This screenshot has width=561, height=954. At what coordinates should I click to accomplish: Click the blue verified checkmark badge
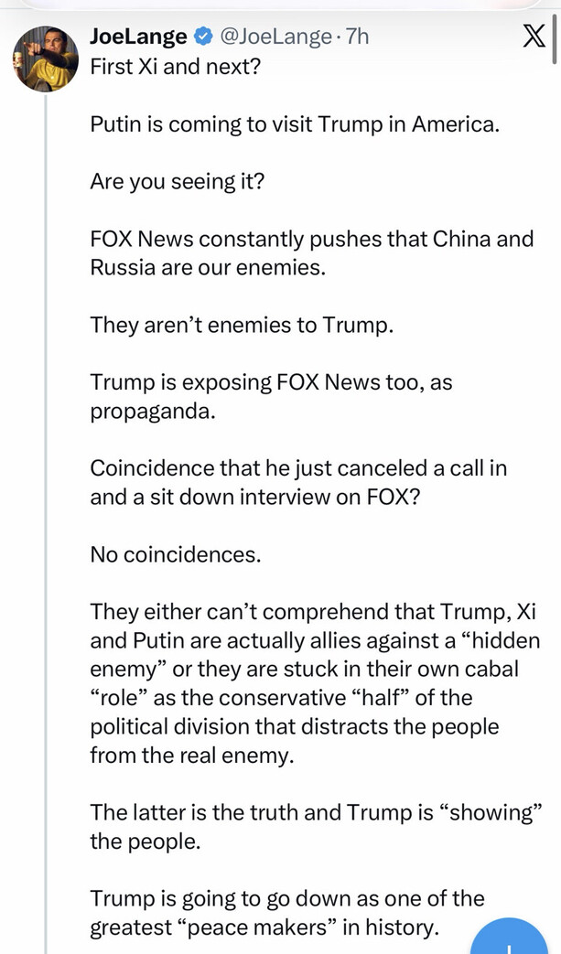pos(201,38)
